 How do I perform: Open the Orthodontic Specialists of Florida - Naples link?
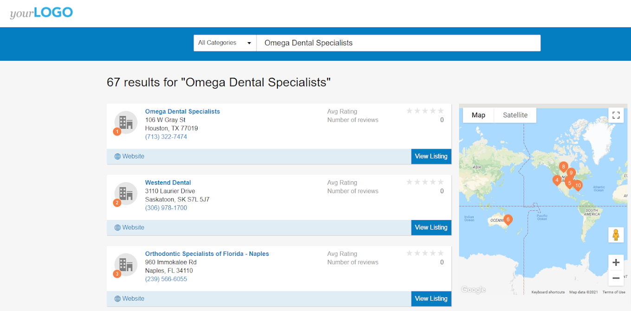207,254
